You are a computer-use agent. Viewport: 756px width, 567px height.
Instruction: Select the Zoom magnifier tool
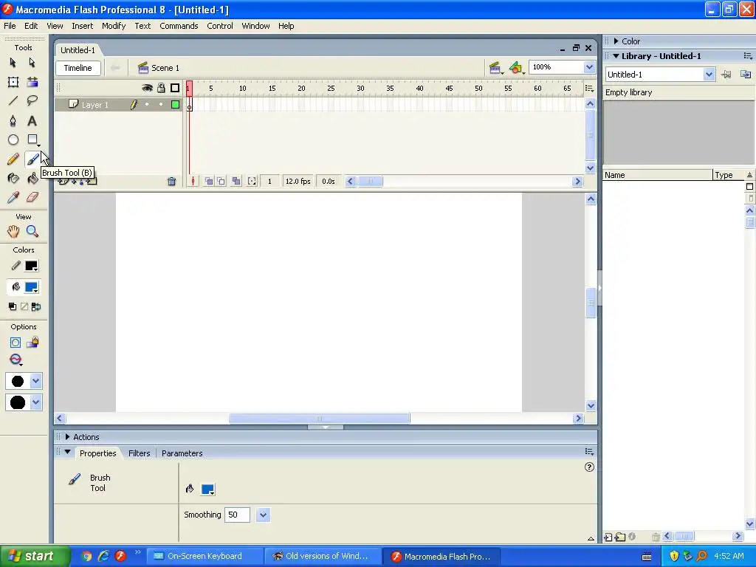point(32,231)
